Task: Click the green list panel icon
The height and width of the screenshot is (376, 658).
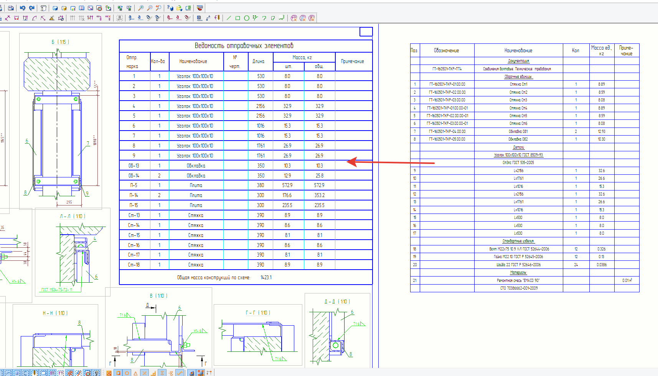Action: coord(188,8)
